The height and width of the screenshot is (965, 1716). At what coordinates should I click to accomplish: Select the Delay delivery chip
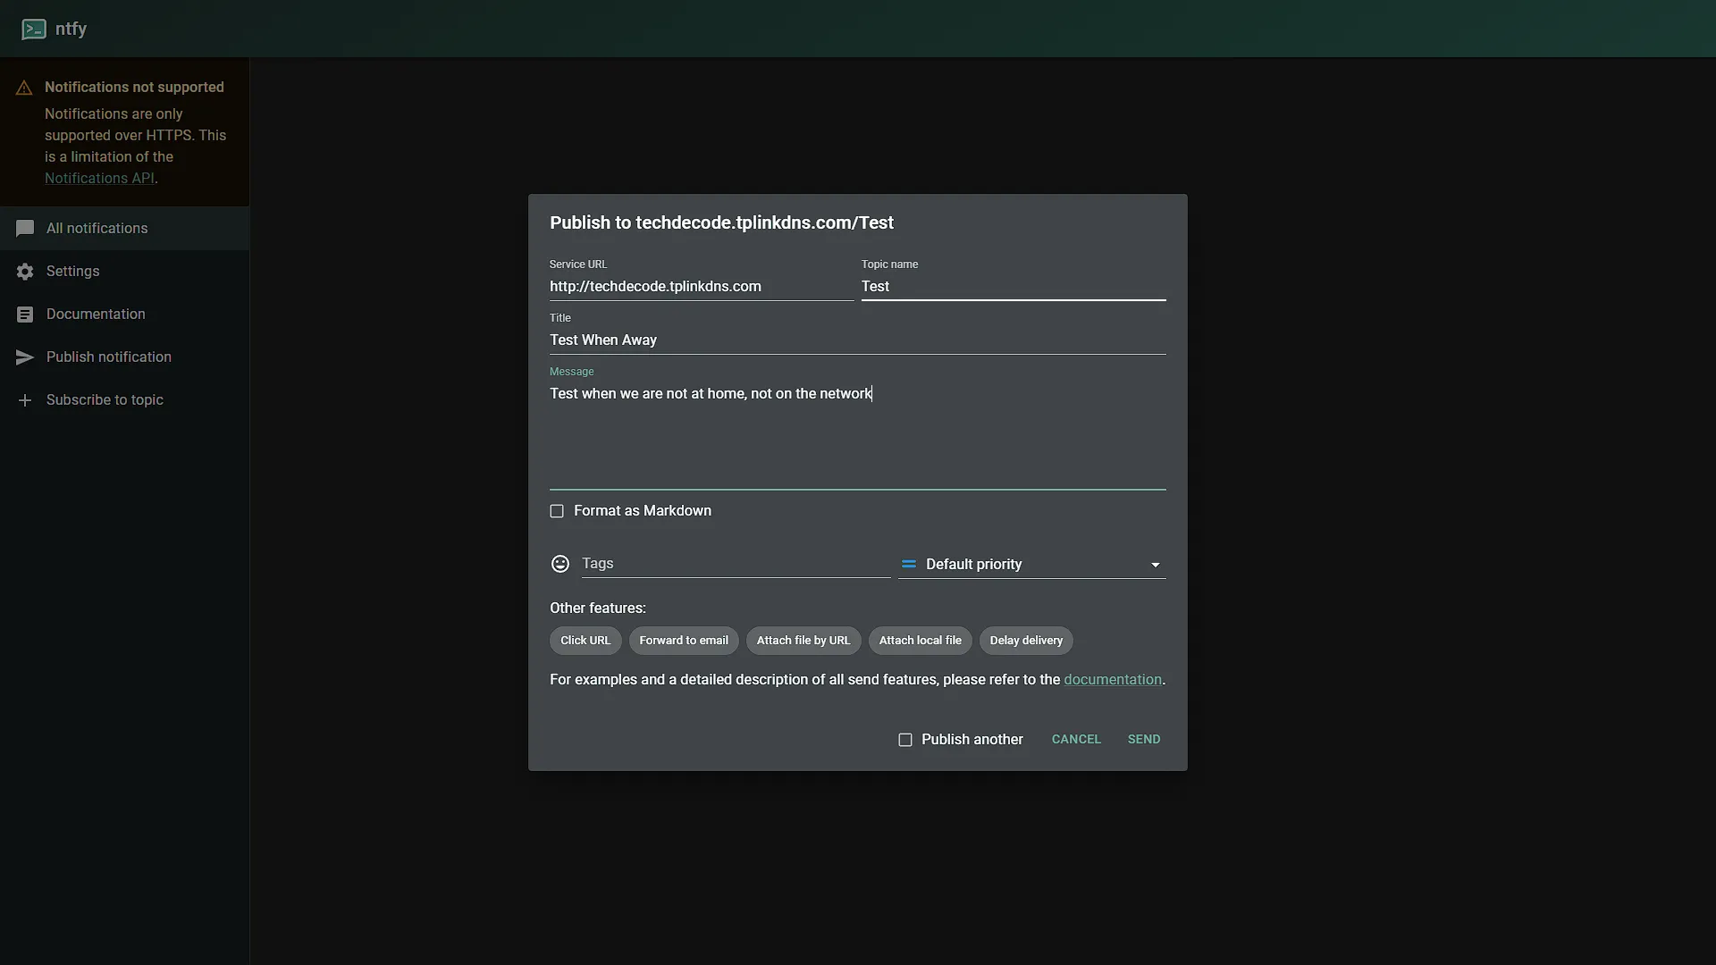coord(1026,641)
